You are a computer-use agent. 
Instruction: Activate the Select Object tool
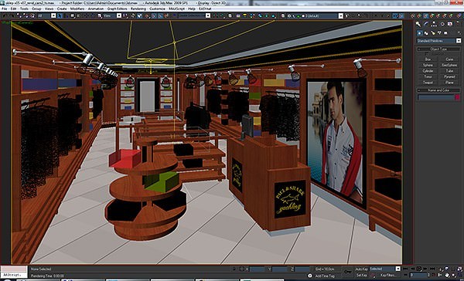point(60,15)
